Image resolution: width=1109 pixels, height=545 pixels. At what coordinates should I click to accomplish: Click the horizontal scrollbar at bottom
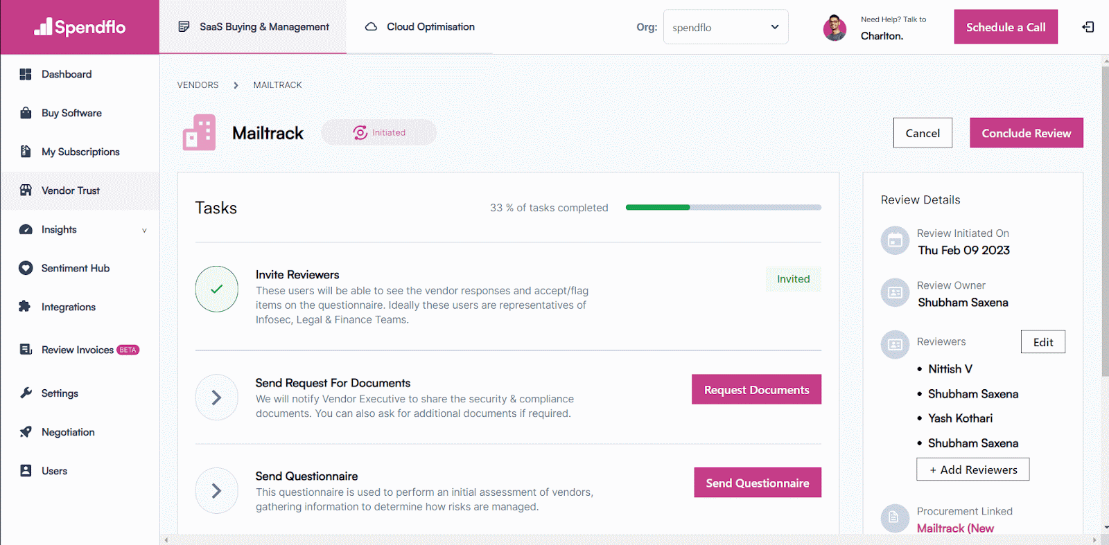coord(629,539)
